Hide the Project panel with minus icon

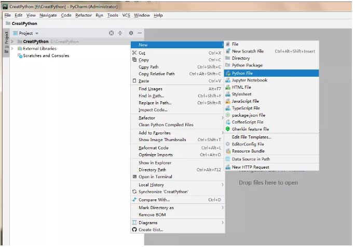140,33
